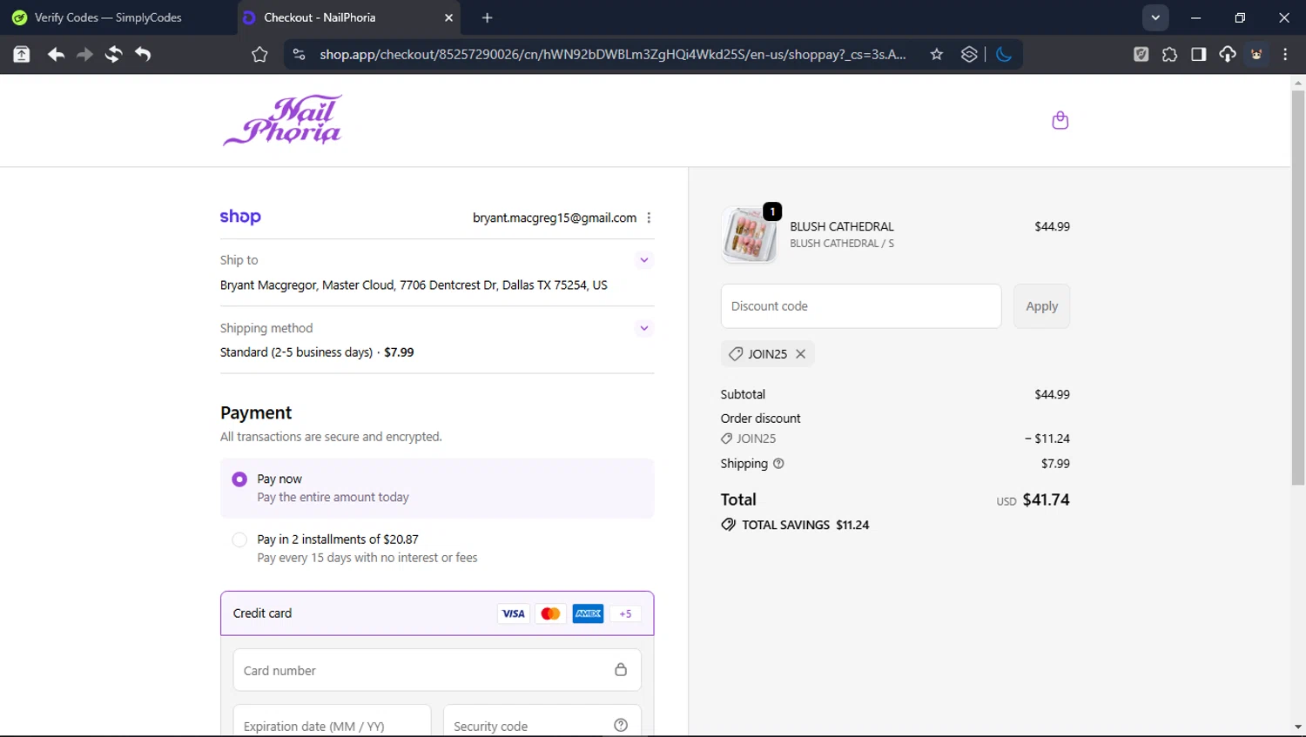Open the tab search dropdown arrow
This screenshot has width=1306, height=737.
point(1155,17)
